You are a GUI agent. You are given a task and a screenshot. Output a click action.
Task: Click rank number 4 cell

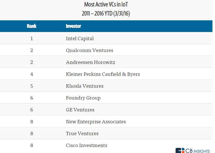point(31,74)
